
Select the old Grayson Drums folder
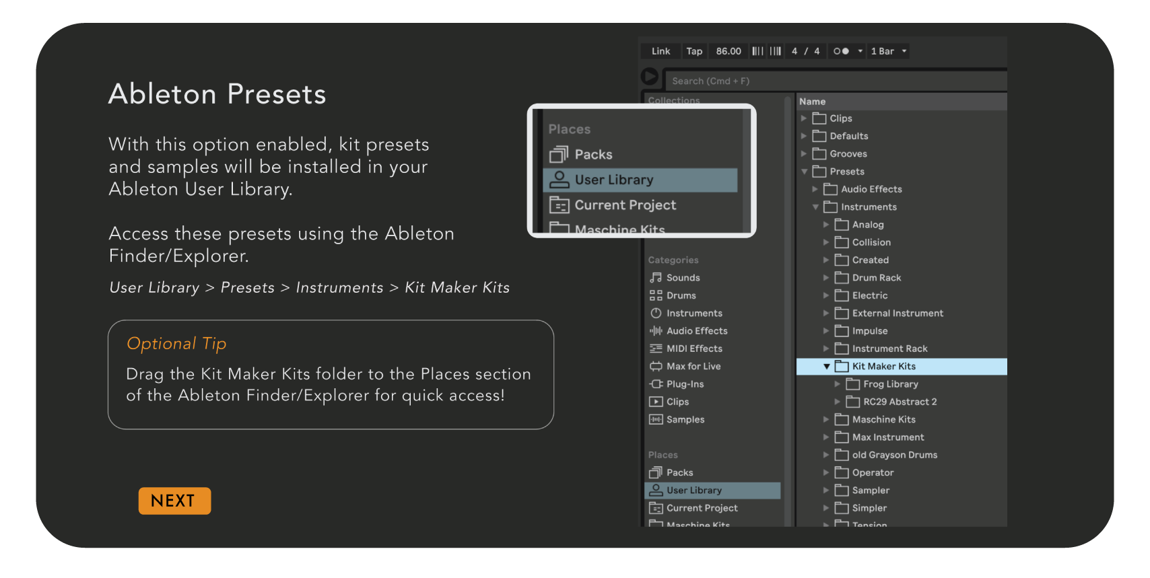click(x=902, y=455)
